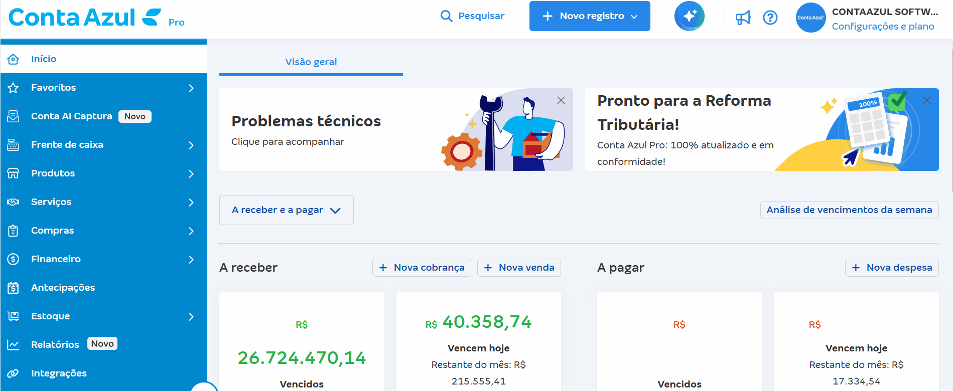Click the A pagar section heading
The width and height of the screenshot is (953, 391).
tap(621, 268)
